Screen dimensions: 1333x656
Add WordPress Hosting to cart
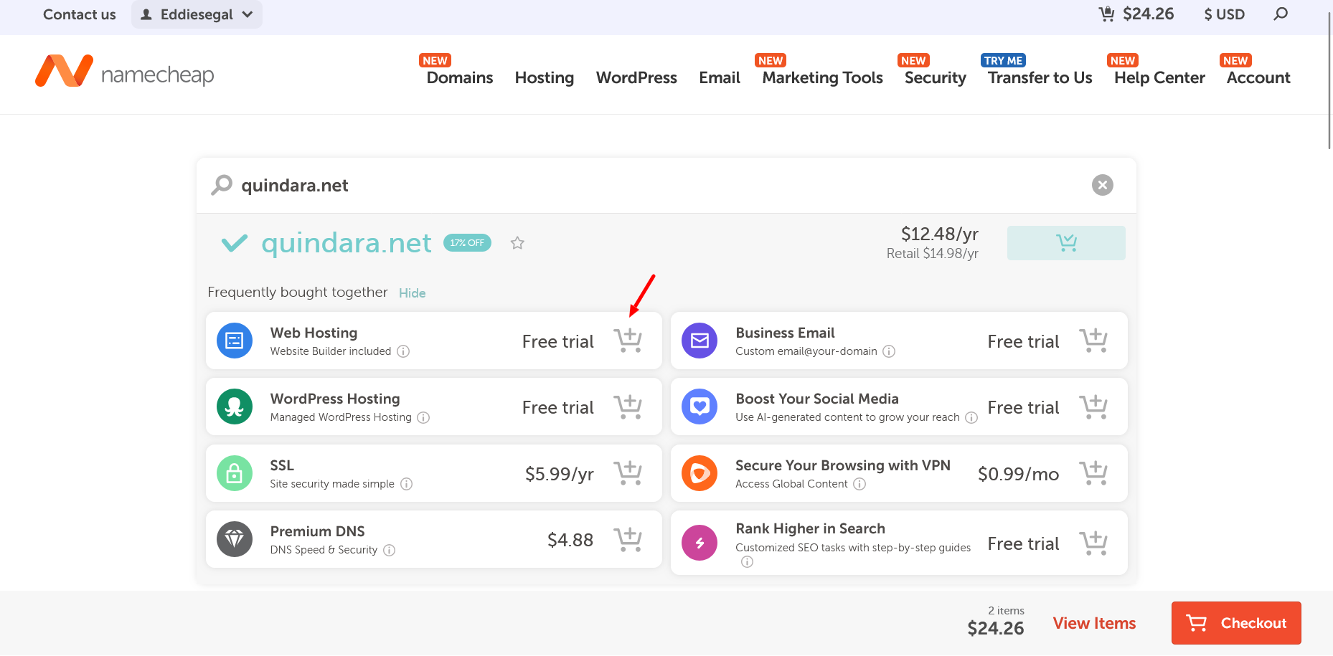click(628, 407)
